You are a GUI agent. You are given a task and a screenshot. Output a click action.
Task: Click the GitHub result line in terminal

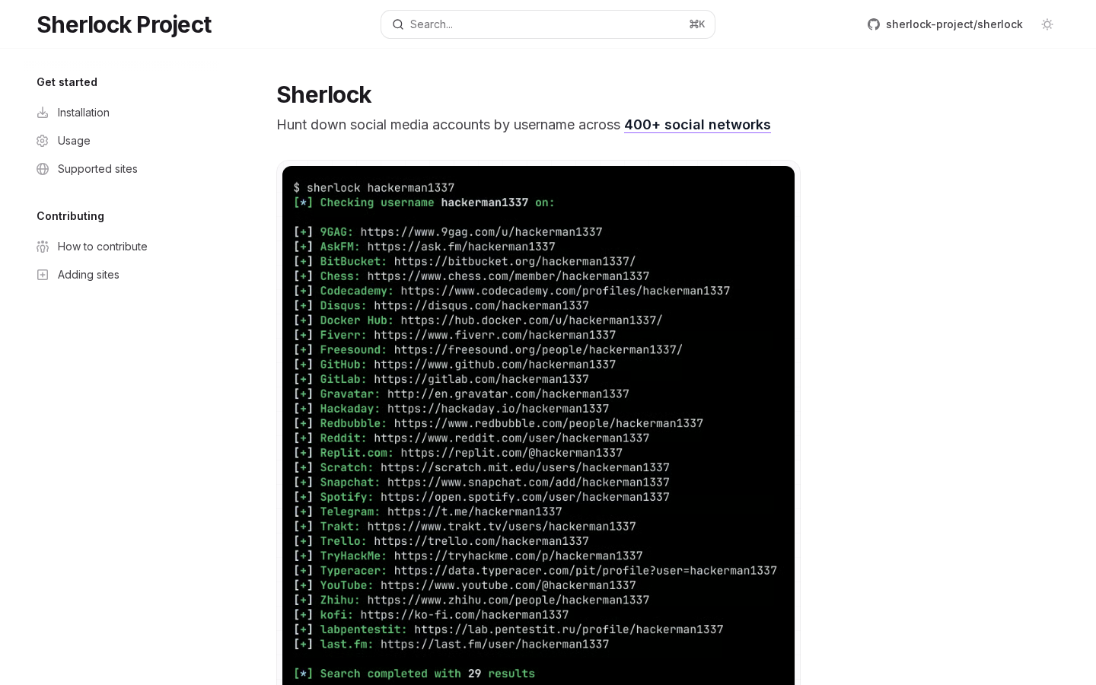pyautogui.click(x=454, y=365)
